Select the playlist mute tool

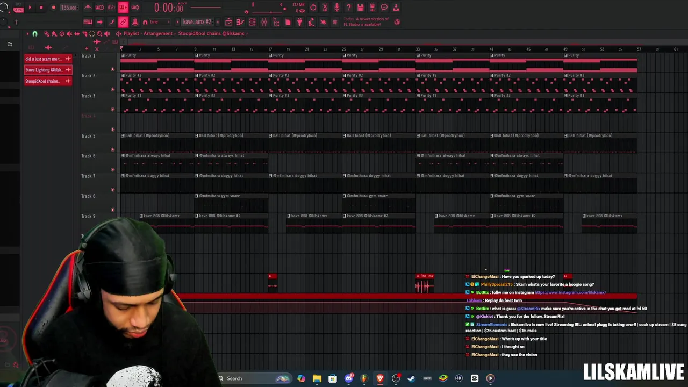[x=69, y=34]
